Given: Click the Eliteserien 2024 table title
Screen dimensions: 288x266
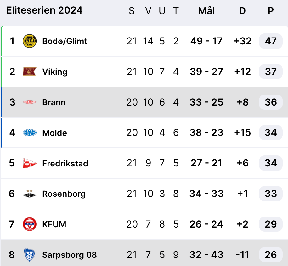Looking at the screenshot, I should (44, 10).
